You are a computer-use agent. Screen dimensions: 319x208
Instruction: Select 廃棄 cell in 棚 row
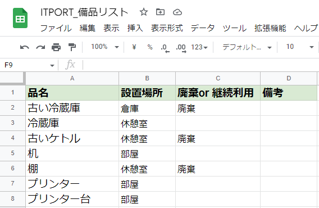click(218, 169)
